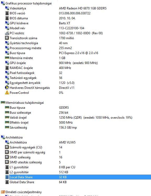Click the DirectX icon by Hardveres DirectX támogatás
Screen dimensions: 151x196
[7, 88]
